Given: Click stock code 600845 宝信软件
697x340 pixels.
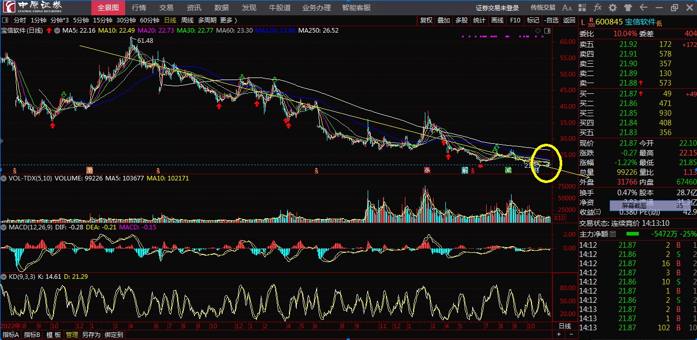Looking at the screenshot, I should tap(626, 22).
